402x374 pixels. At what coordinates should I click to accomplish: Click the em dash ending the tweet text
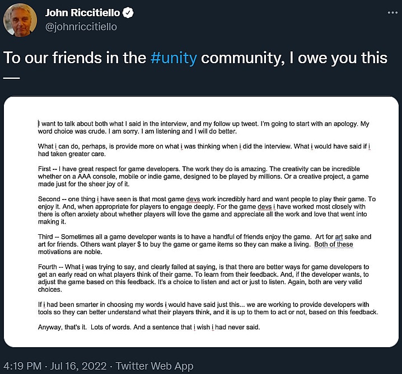point(11,76)
